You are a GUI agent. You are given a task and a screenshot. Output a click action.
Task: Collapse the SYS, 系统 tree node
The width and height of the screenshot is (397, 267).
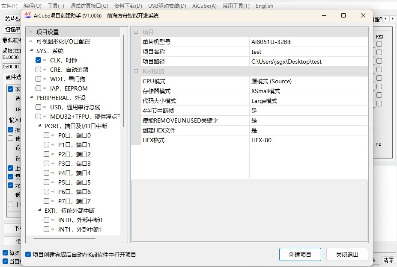[x=31, y=50]
